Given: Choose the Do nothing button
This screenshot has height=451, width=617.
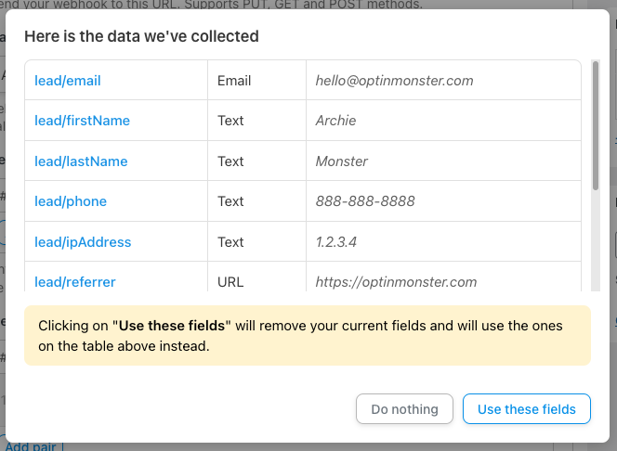Looking at the screenshot, I should [x=404, y=409].
